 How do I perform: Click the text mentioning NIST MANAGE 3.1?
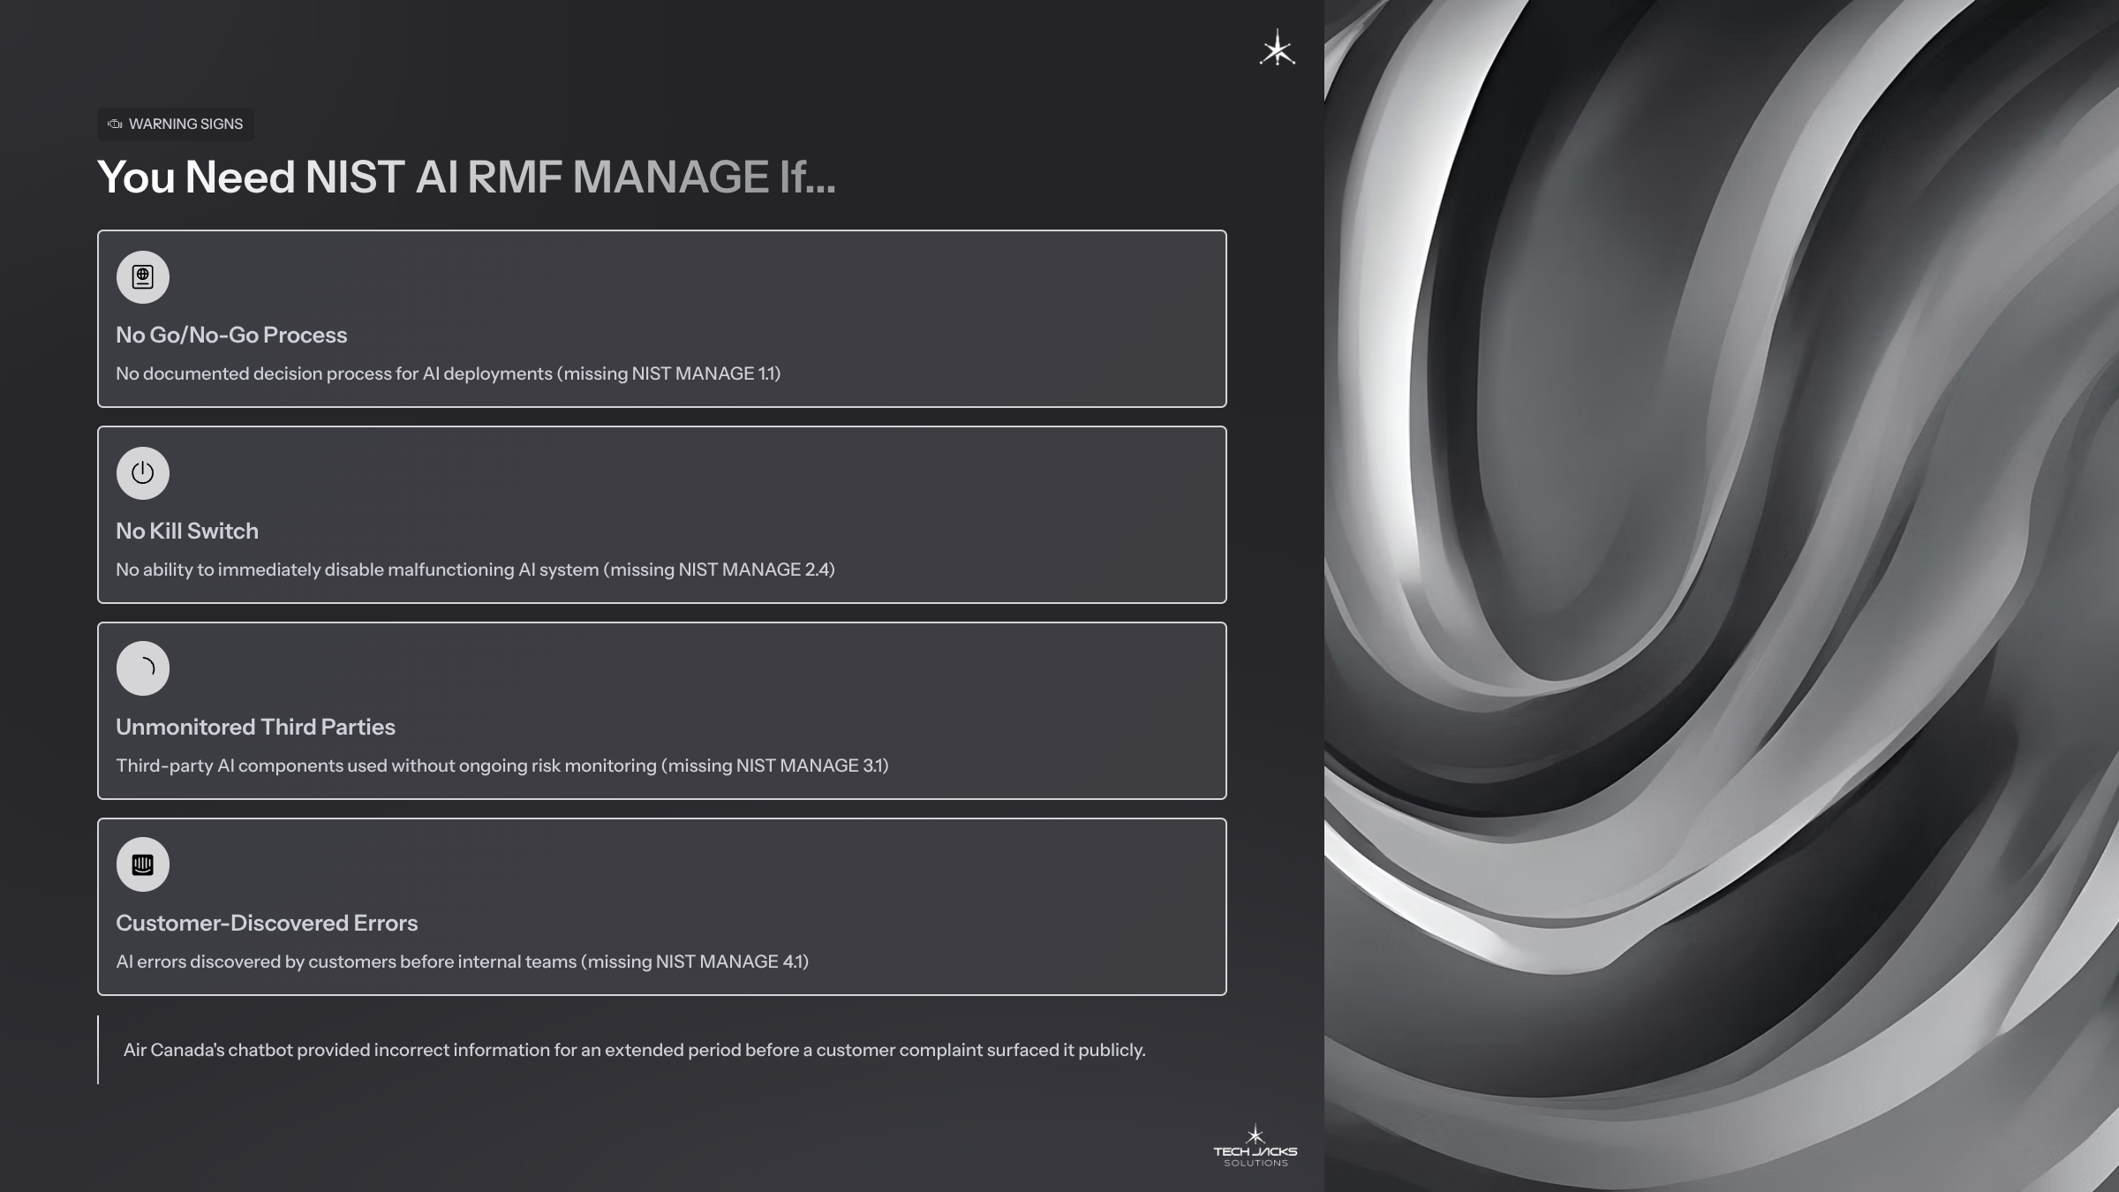[x=501, y=766]
